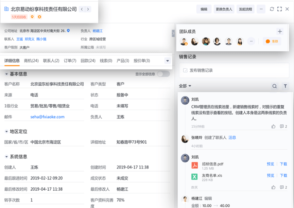Image resolution: width=294 pixels, height=208 pixels.
Task: Go to next customer record arrow
Action: (88, 9)
